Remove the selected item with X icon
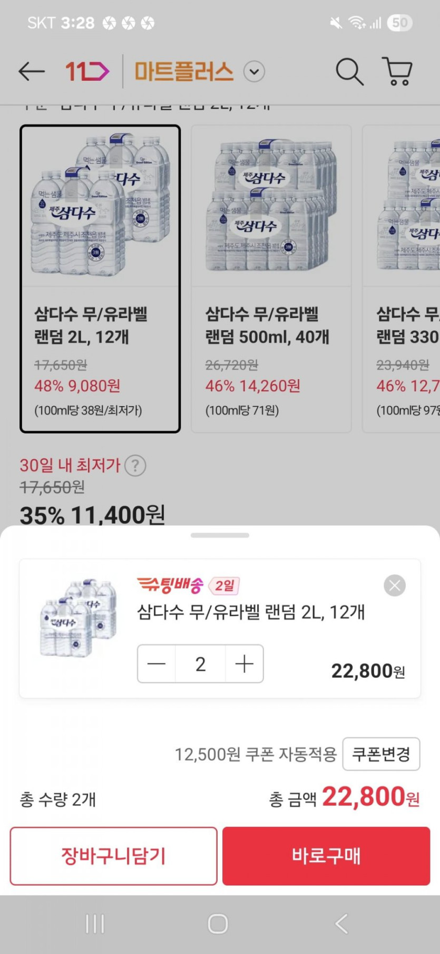This screenshot has width=440, height=954. 395,585
